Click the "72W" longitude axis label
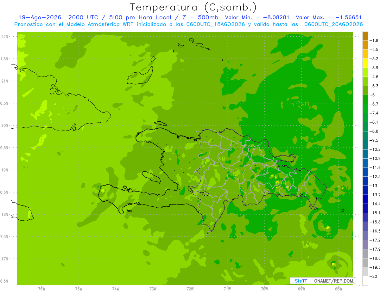The image size is (380, 293). pyautogui.click(x=190, y=289)
